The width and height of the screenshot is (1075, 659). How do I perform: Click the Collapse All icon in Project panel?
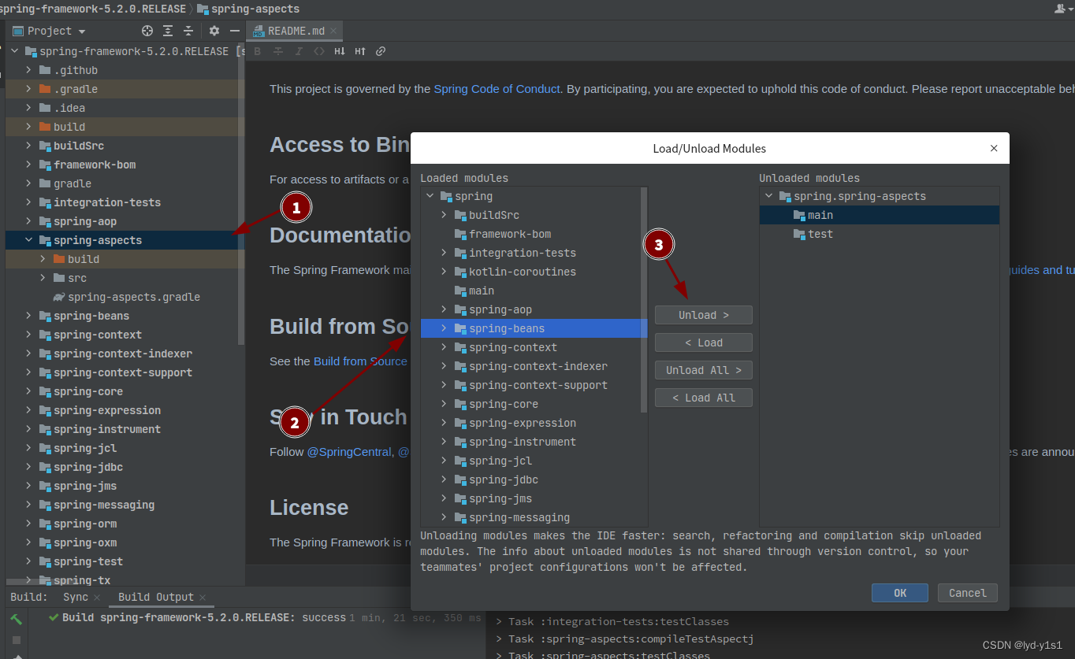(x=188, y=31)
